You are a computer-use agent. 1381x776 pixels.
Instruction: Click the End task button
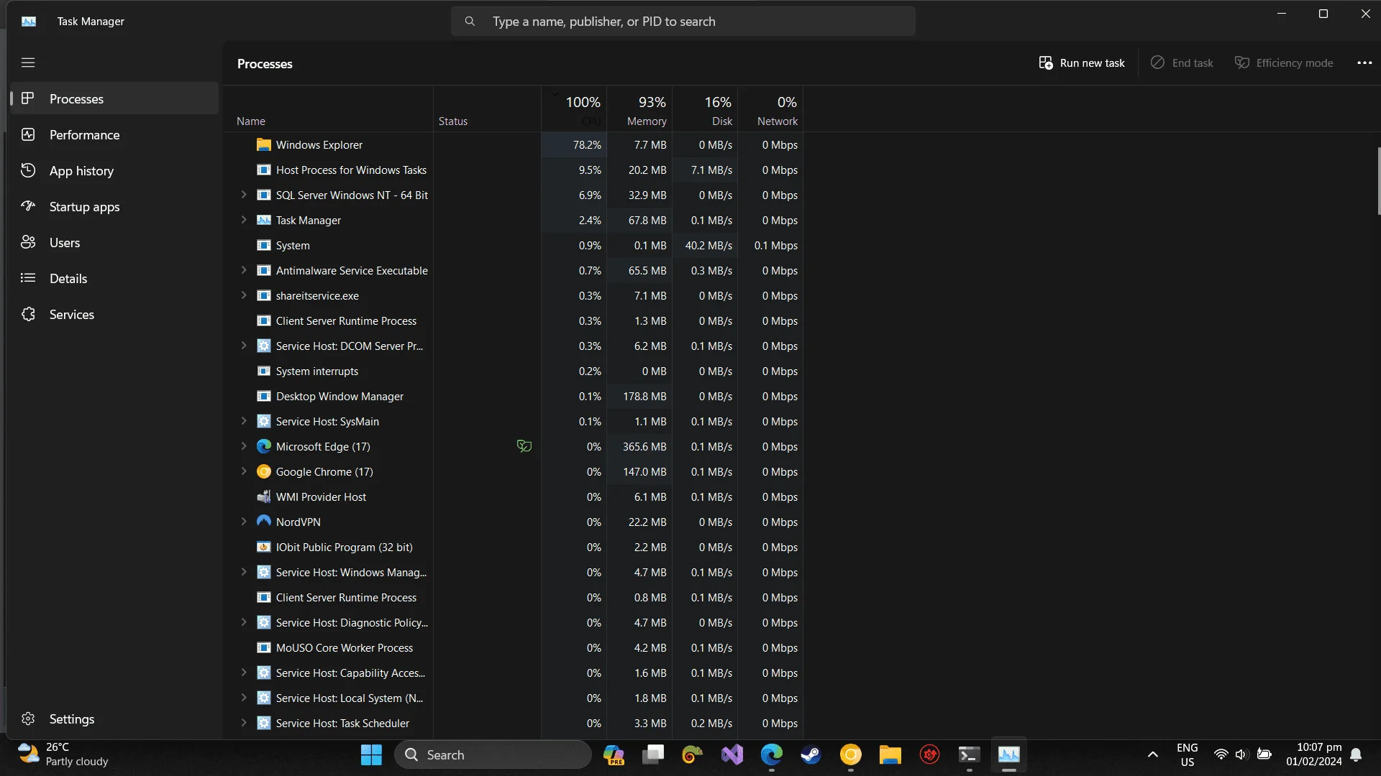[x=1182, y=63]
